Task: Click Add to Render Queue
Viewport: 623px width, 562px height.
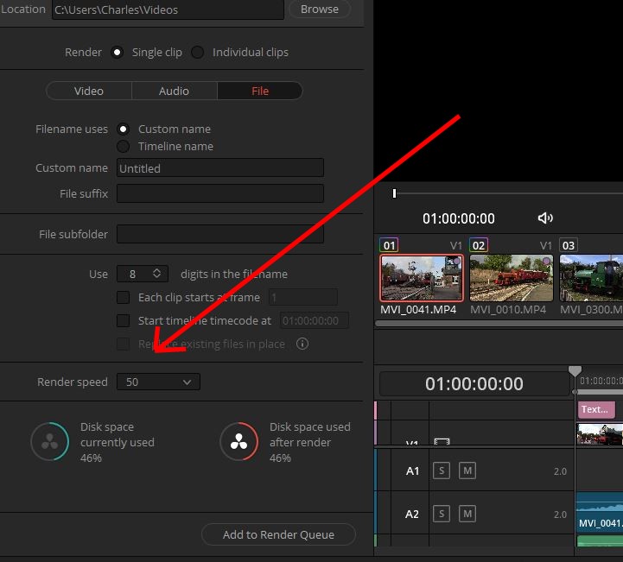Action: tap(278, 534)
